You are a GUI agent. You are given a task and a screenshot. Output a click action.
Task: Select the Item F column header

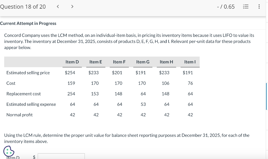119,62
